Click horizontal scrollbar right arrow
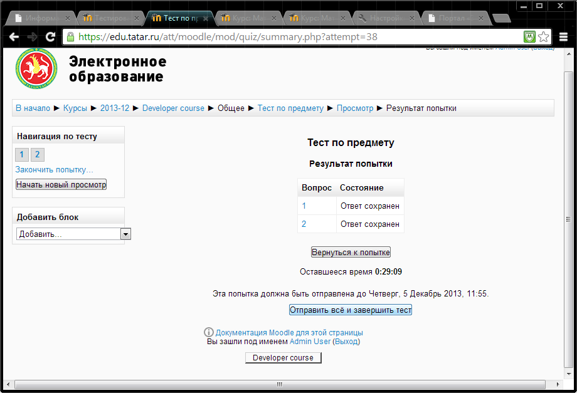 click(558, 385)
